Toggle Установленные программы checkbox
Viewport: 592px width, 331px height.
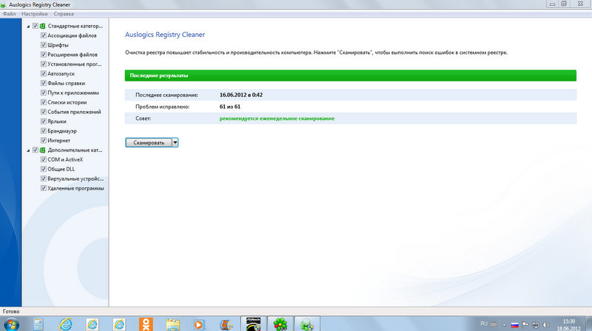point(44,64)
